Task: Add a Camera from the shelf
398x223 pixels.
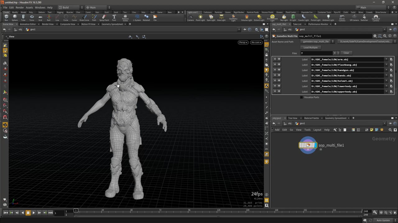Action: pyautogui.click(x=190, y=18)
